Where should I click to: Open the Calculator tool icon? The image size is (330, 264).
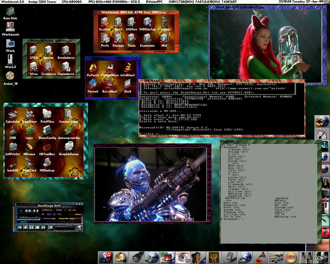(13, 116)
